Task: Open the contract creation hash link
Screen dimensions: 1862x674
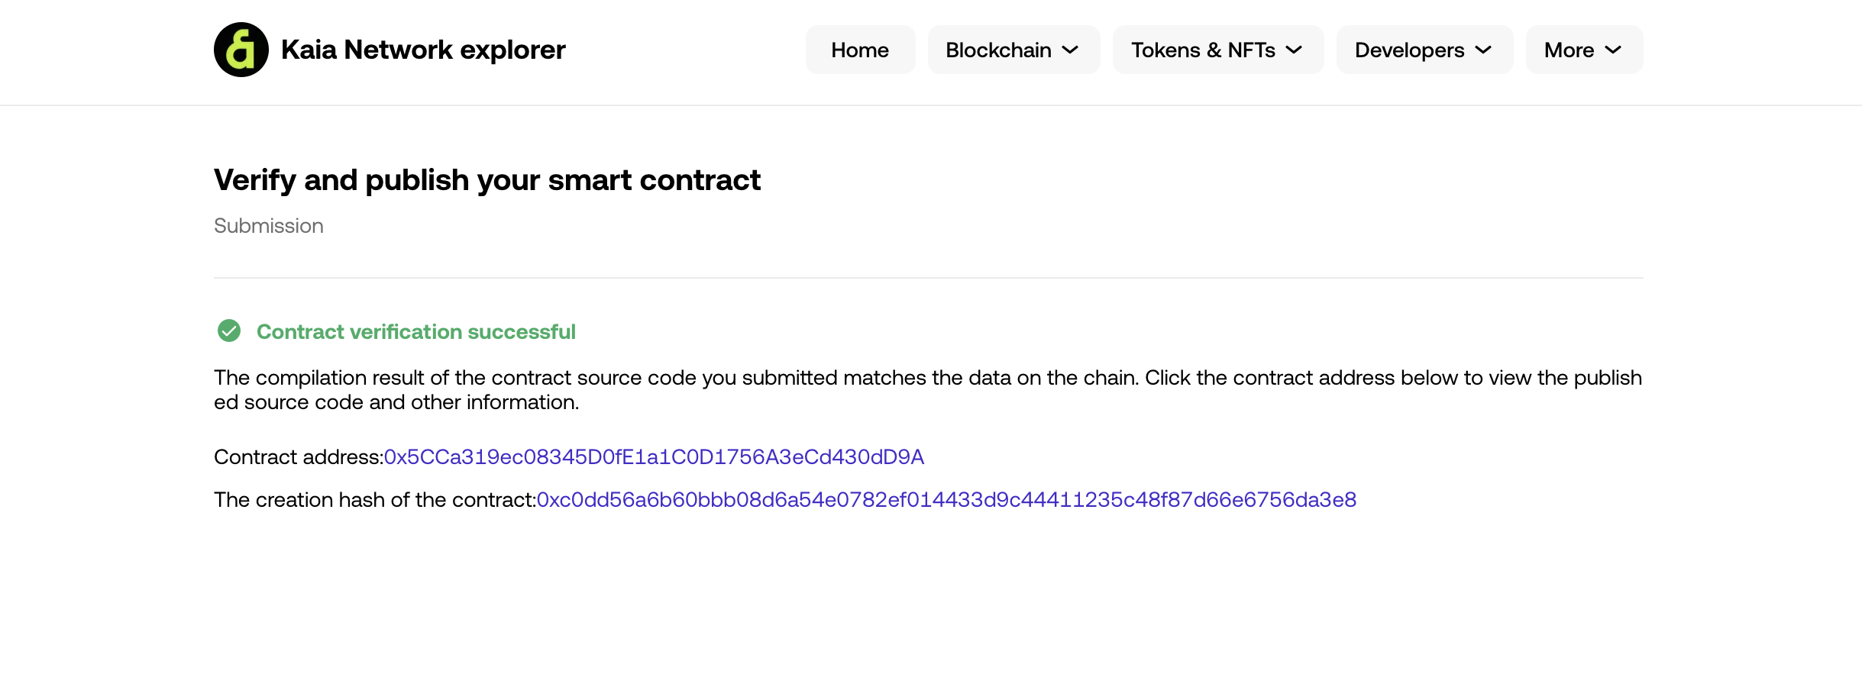Action: point(946,499)
